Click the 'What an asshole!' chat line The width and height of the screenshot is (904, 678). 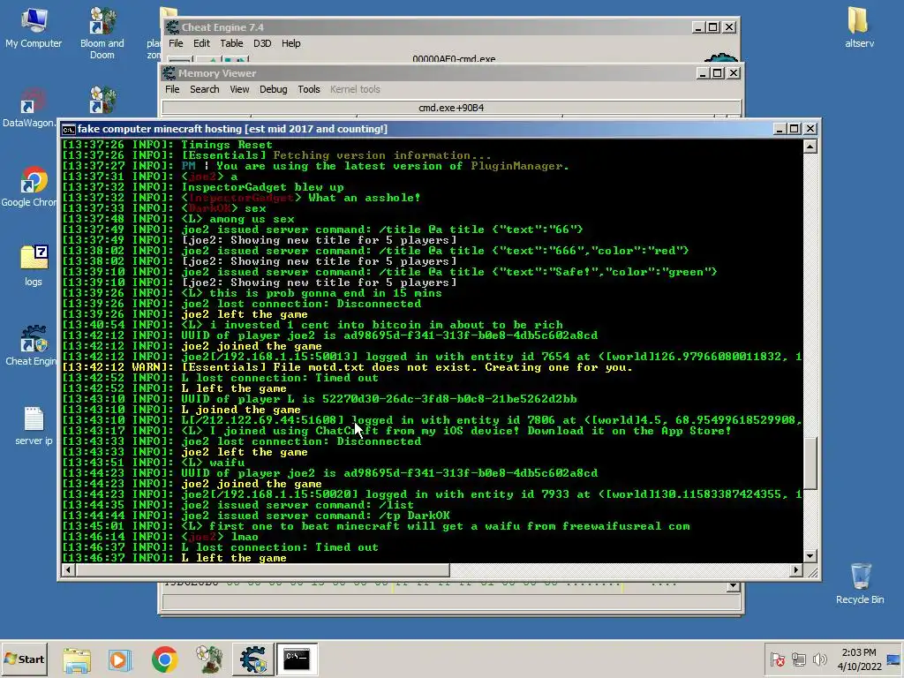(x=300, y=198)
